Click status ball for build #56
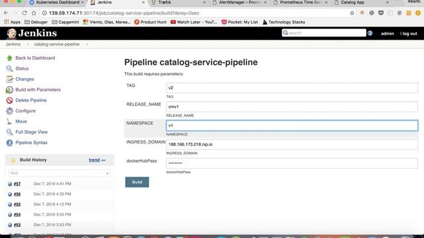 point(10,194)
